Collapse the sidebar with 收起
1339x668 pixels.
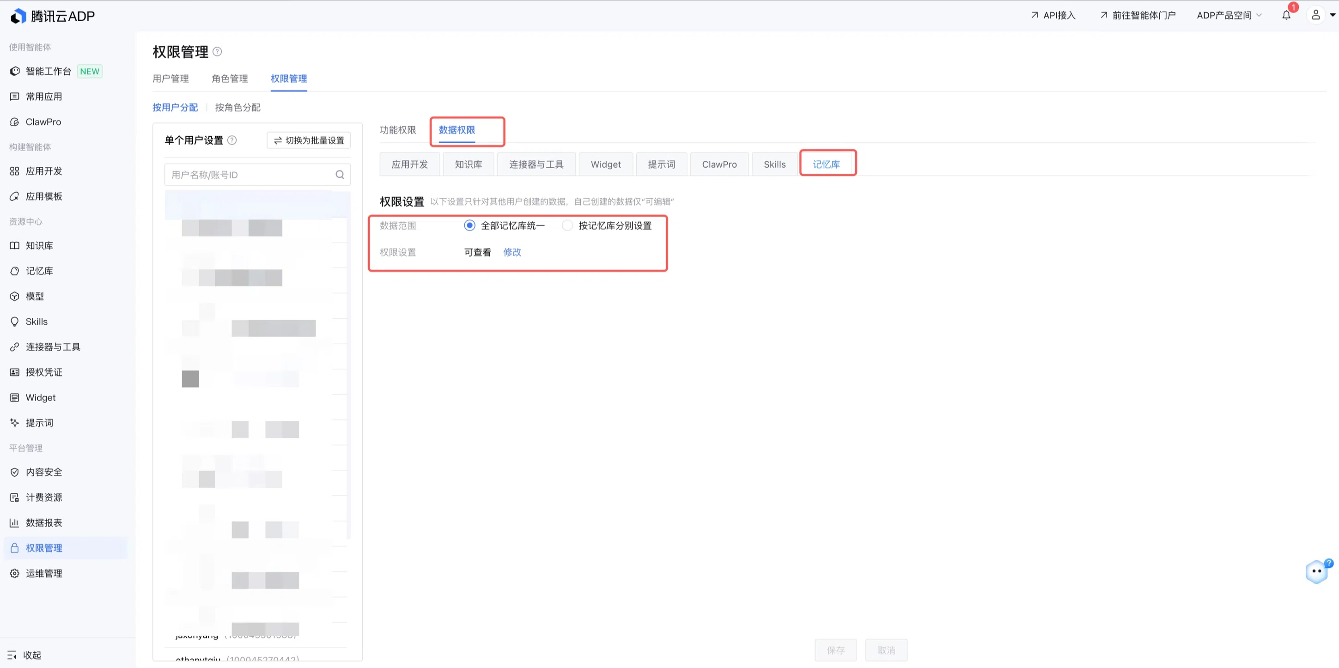pyautogui.click(x=24, y=655)
